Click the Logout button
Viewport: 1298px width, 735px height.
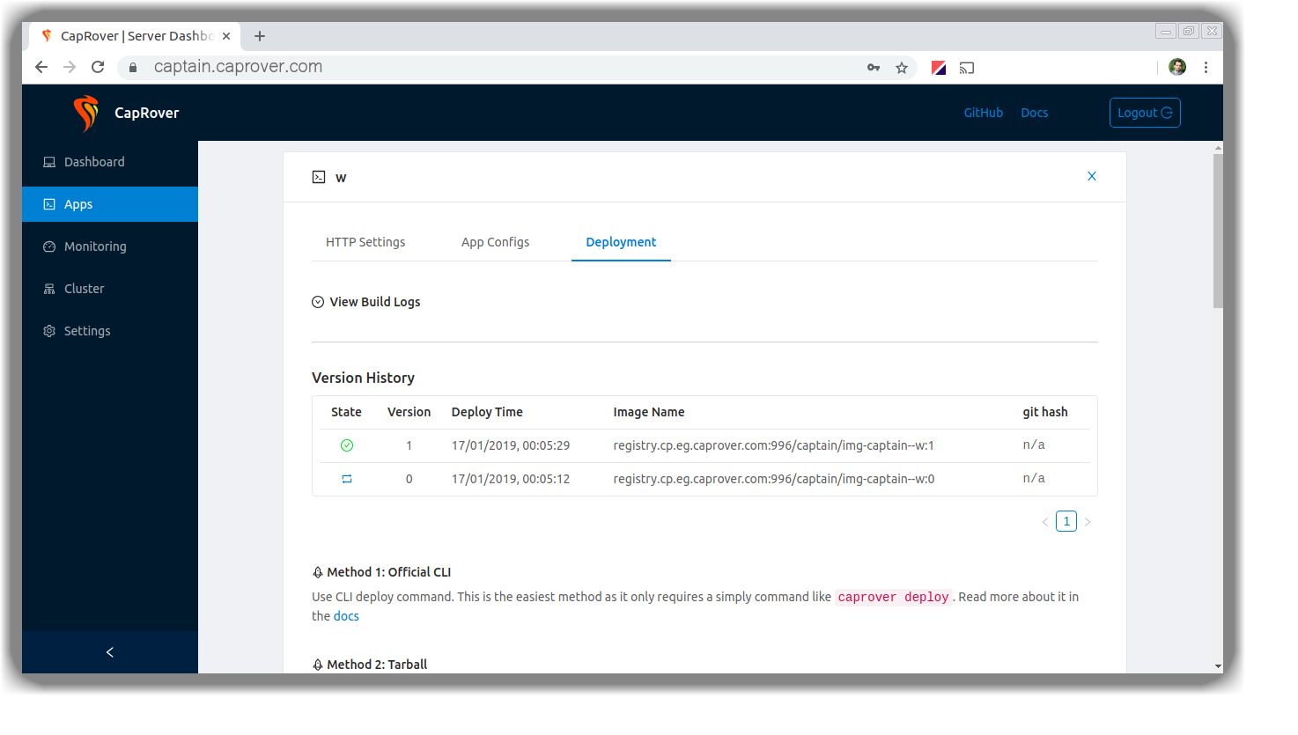(1144, 113)
